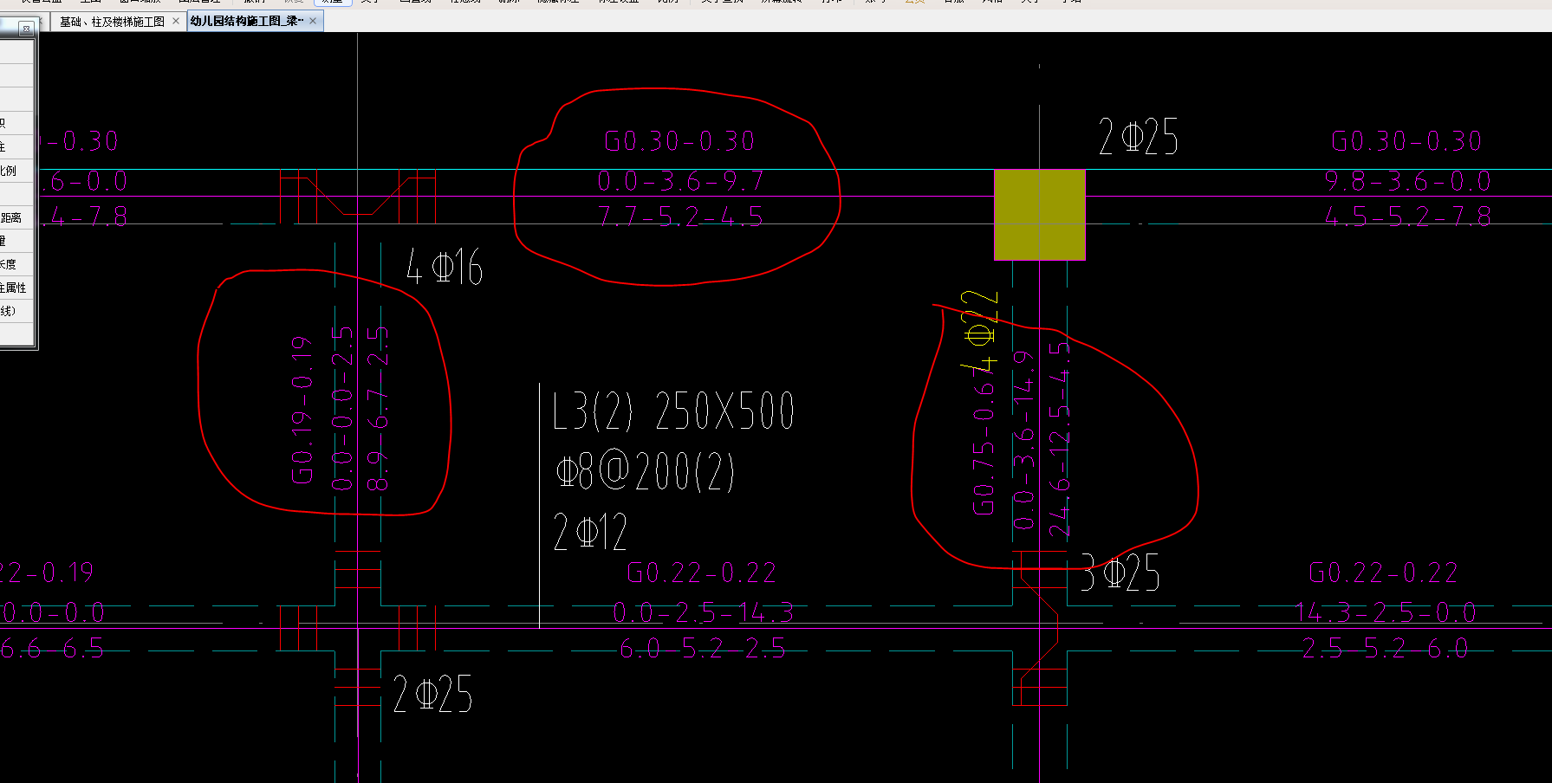Click the 9.8-3.6-0.0 text
Viewport: 1552px width, 783px height.
pos(1407,181)
